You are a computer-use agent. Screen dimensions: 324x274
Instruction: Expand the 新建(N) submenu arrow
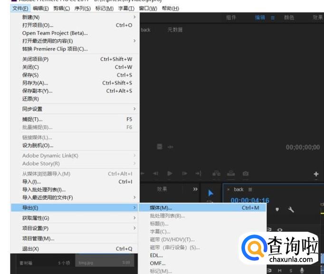(134, 17)
